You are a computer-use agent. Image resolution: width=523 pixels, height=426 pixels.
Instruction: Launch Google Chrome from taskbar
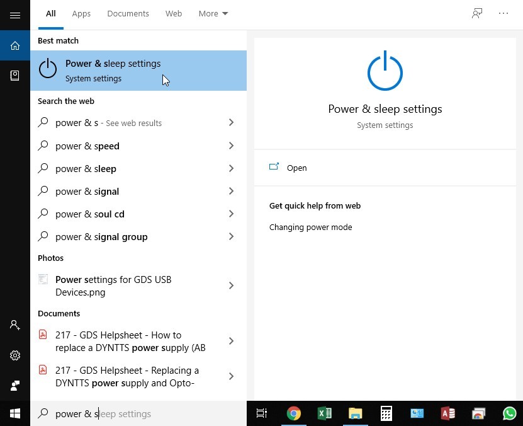pos(293,413)
